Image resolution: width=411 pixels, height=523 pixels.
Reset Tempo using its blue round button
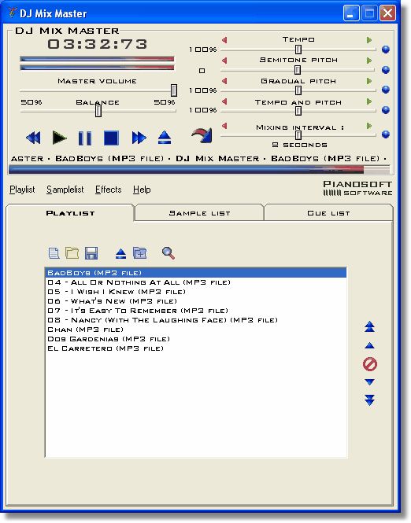point(386,50)
